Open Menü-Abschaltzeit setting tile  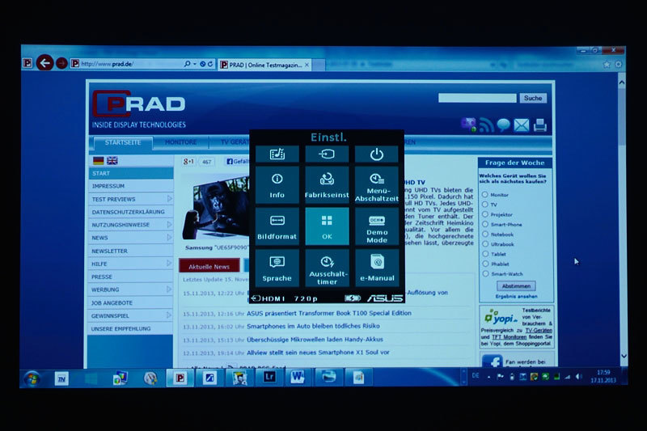pyautogui.click(x=377, y=185)
